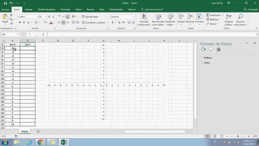Image resolution: width=259 pixels, height=146 pixels.
Task: Click the Undo arrow icon
Action: pyautogui.click(x=11, y=3)
